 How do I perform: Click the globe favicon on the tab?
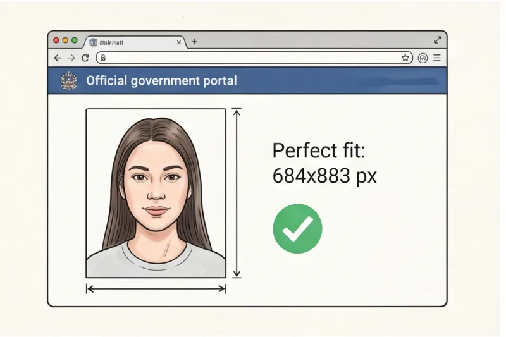(x=93, y=42)
